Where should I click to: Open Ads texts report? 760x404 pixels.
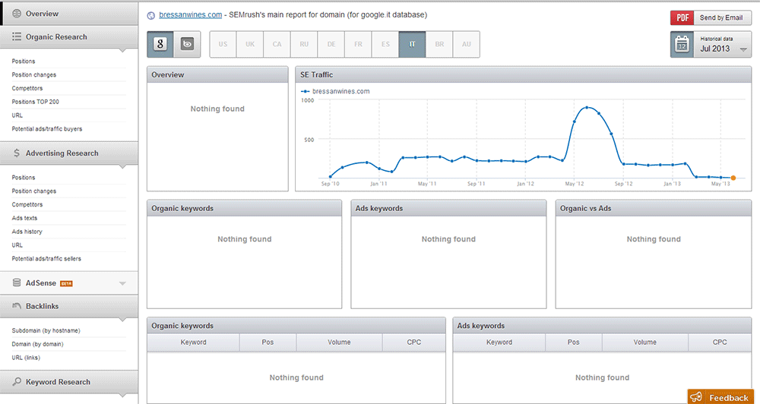[x=25, y=218]
